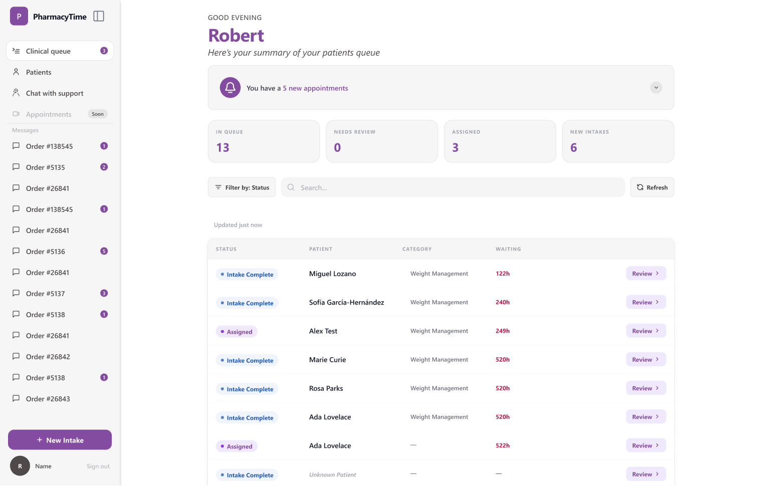Screen dimensions: 762x486
Task: Click the Needs Review card showing 0
Action: [382, 141]
